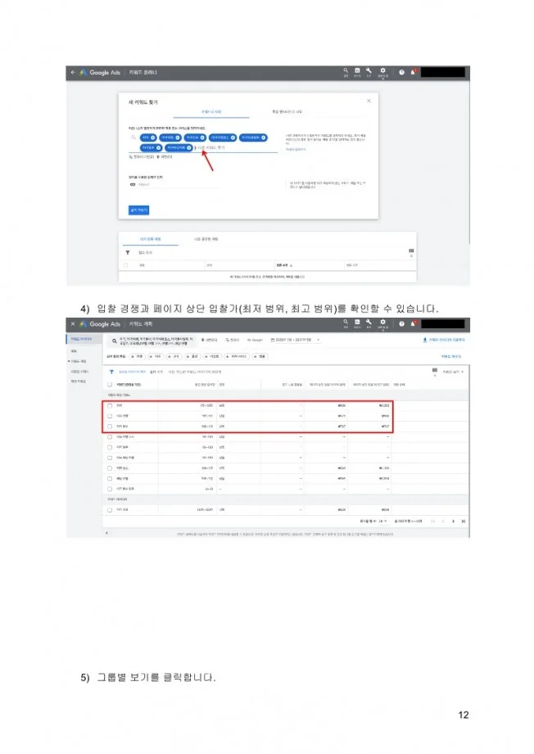Viewport: 534px width, 754px height.
Task: Open the settings gear in the 키워드 계획 header
Action: click(x=382, y=323)
